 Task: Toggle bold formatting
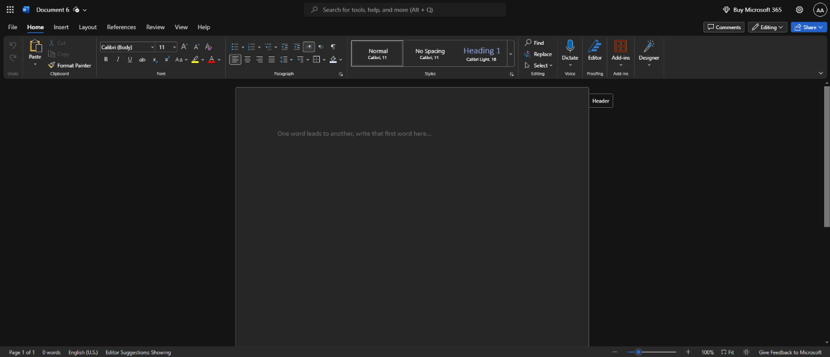[x=106, y=60]
